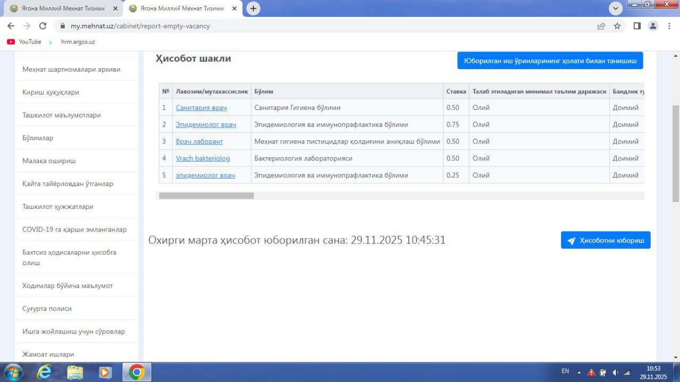Open the Vrach bakteriolog vacancy link
Screen dimensions: 680x382
[203, 158]
